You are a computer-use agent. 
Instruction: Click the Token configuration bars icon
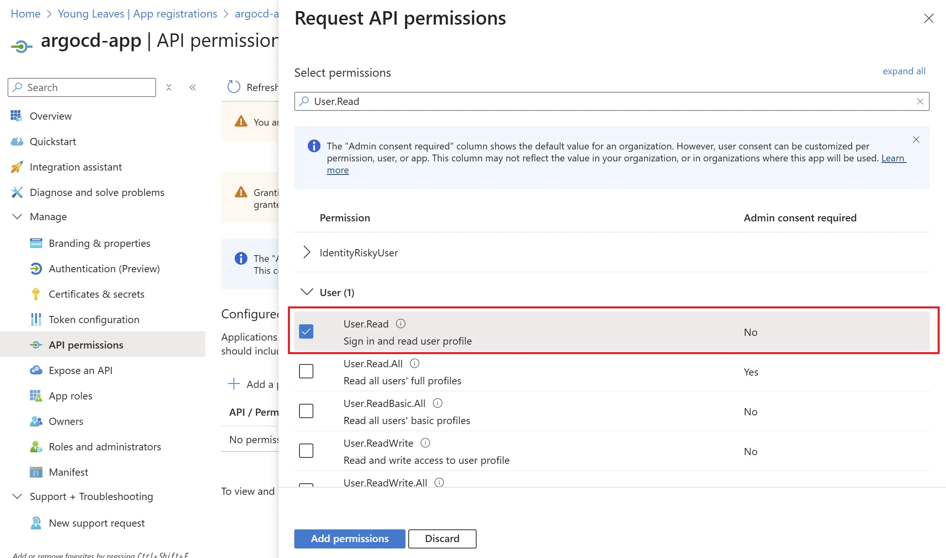click(36, 320)
